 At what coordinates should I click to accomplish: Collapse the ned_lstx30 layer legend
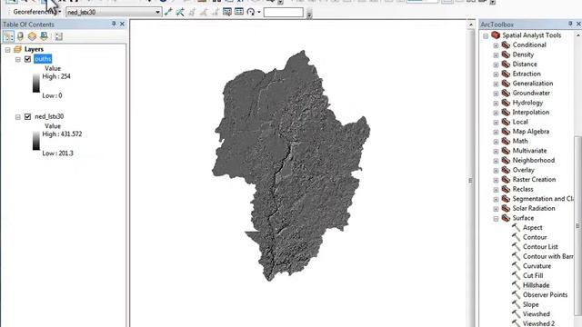pos(18,117)
